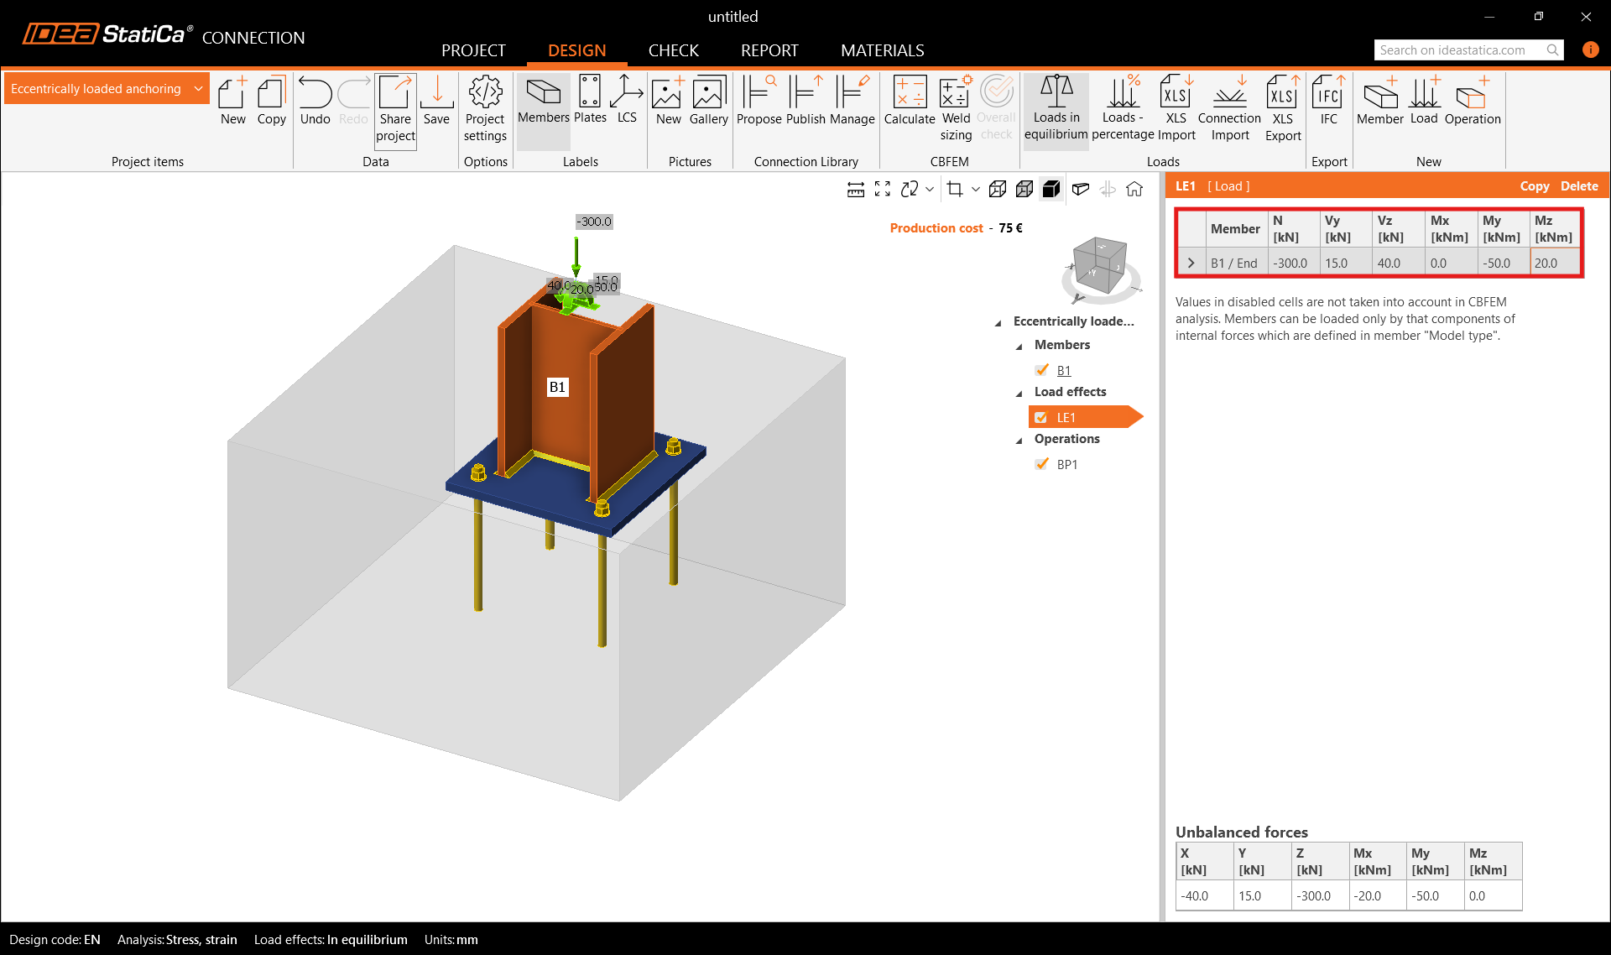
Task: Open Eccentrically loaded anchoring dropdown
Action: point(198,89)
